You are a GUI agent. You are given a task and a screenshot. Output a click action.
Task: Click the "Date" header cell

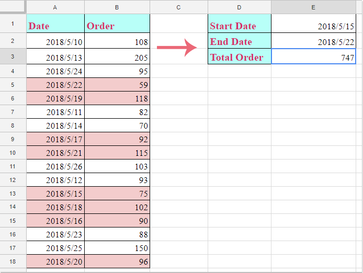click(55, 26)
